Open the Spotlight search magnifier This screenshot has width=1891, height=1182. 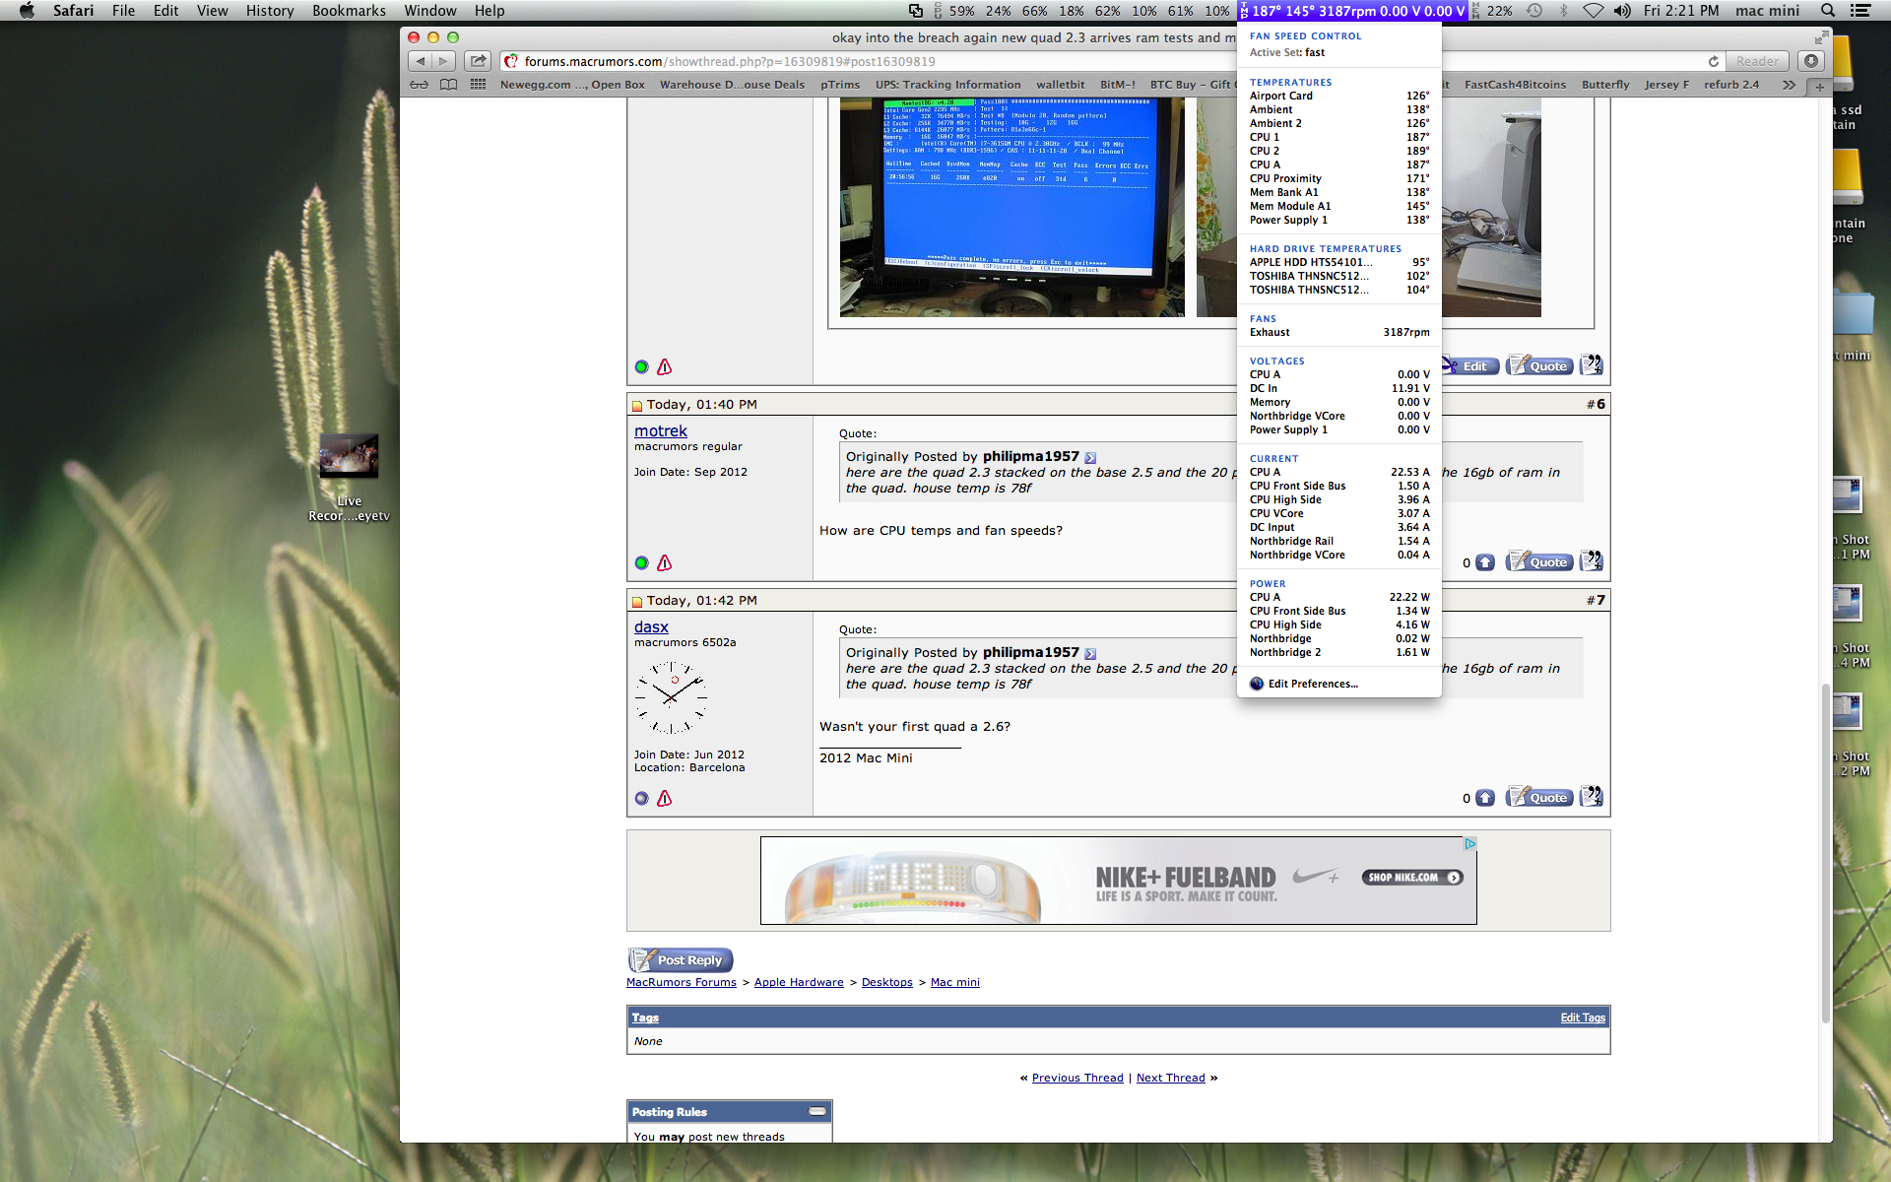point(1828,11)
